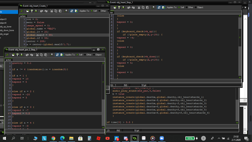
Task: Paste icon in obj_heart_Step_1 toolbar
Action: tap(147, 7)
